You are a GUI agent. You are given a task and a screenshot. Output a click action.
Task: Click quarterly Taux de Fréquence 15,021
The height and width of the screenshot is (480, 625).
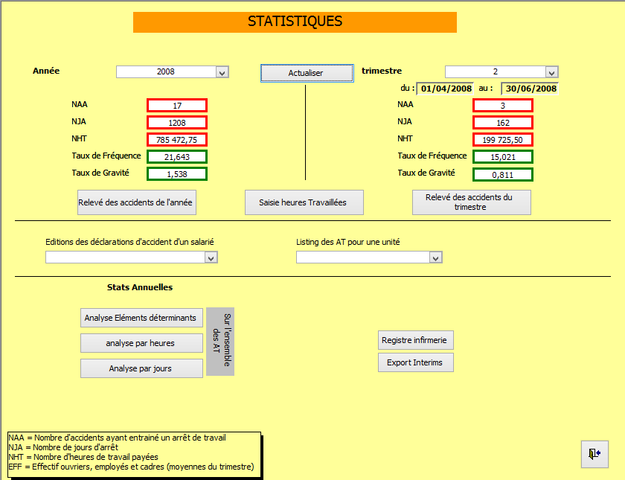pos(503,157)
